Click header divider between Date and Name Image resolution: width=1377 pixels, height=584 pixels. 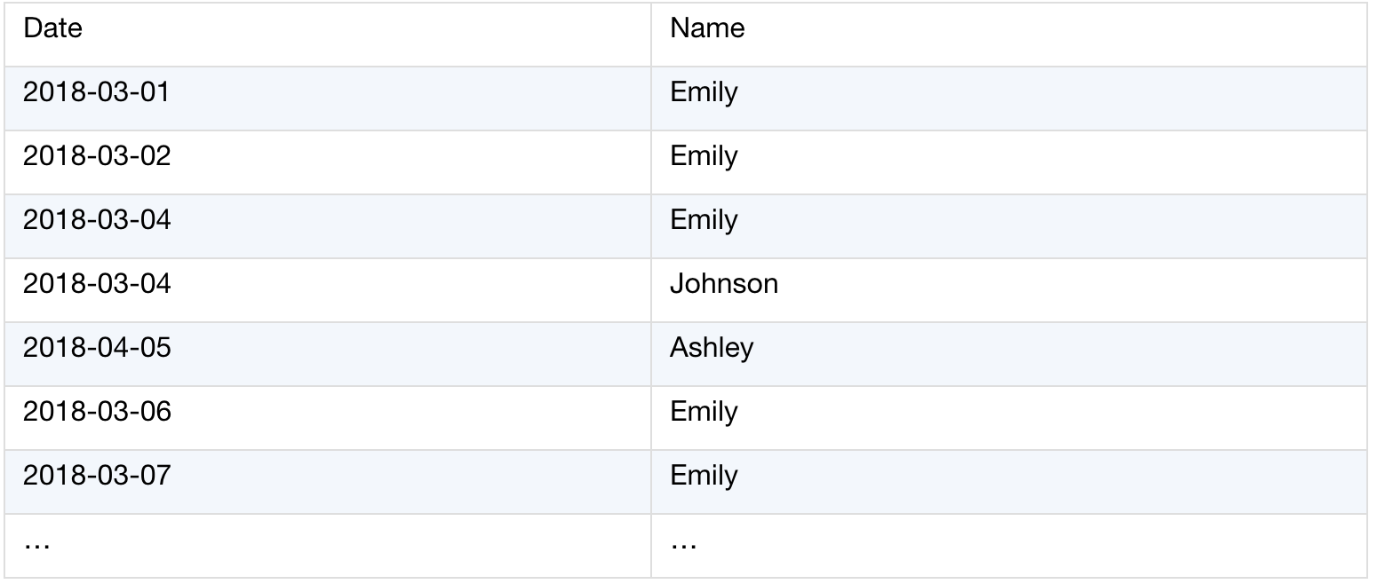coord(651,34)
